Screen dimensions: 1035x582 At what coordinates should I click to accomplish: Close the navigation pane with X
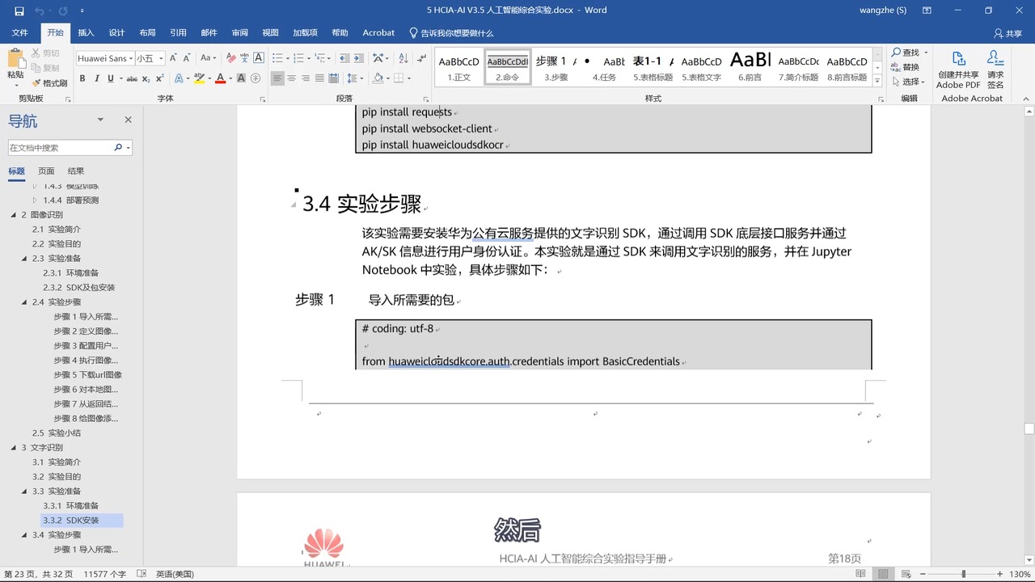point(128,120)
